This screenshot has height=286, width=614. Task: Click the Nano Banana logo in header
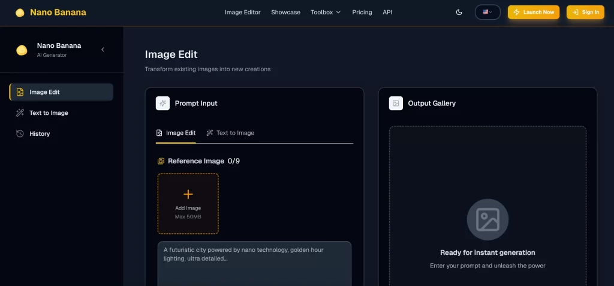pyautogui.click(x=51, y=12)
